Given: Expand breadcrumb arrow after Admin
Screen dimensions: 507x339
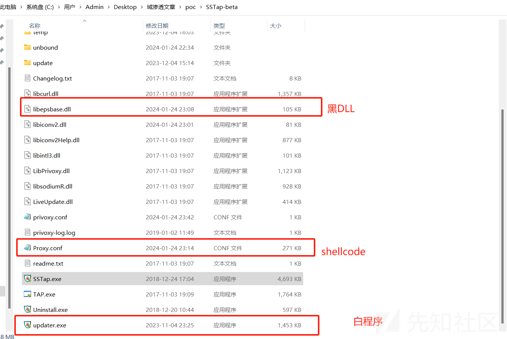Looking at the screenshot, I should [108, 7].
